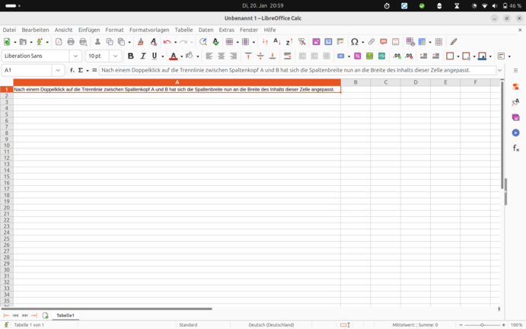Toggle italic formatting
Screen dimensions: 526x329
(x=142, y=56)
